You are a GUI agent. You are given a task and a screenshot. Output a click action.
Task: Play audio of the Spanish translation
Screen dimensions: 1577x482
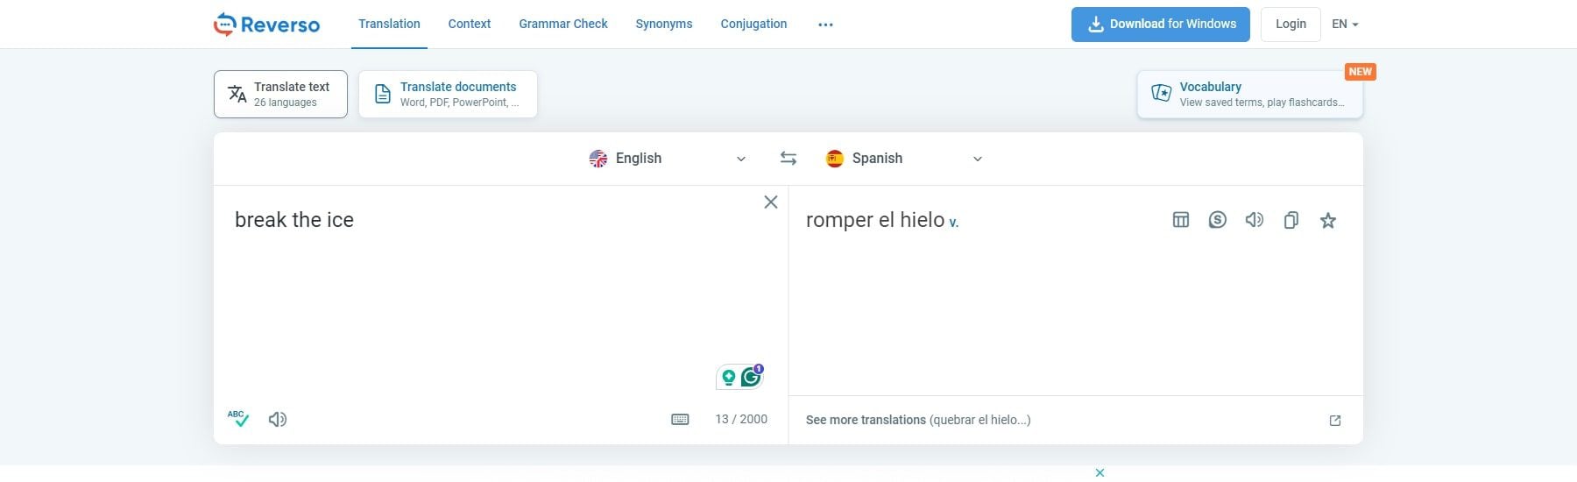pyautogui.click(x=1254, y=220)
